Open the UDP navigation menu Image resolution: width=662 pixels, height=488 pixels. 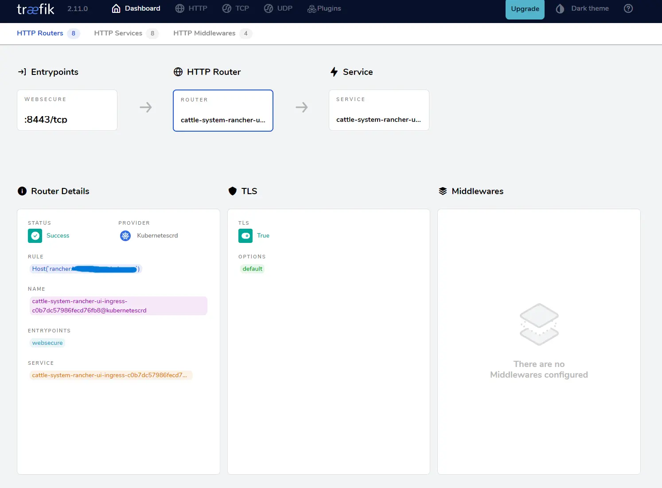[278, 8]
